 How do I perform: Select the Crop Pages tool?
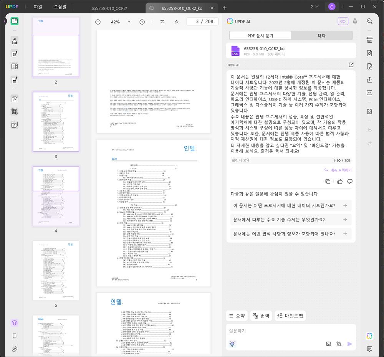15,112
